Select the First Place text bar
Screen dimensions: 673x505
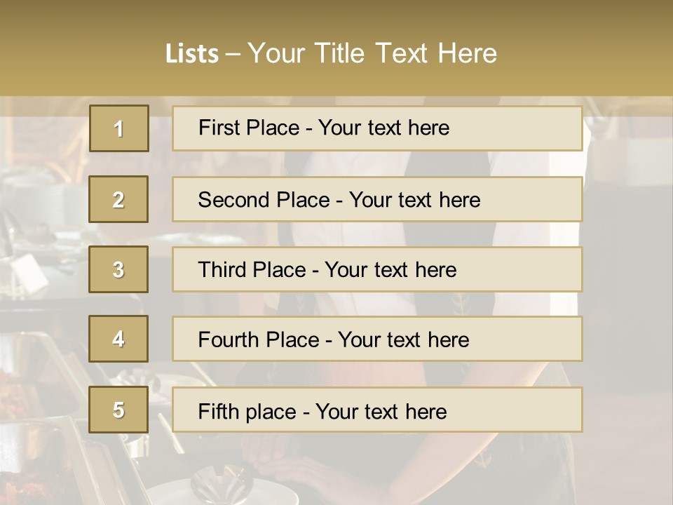[377, 128]
